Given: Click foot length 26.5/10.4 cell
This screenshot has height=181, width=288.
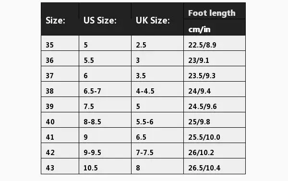Looking at the screenshot, I should click(215, 166).
